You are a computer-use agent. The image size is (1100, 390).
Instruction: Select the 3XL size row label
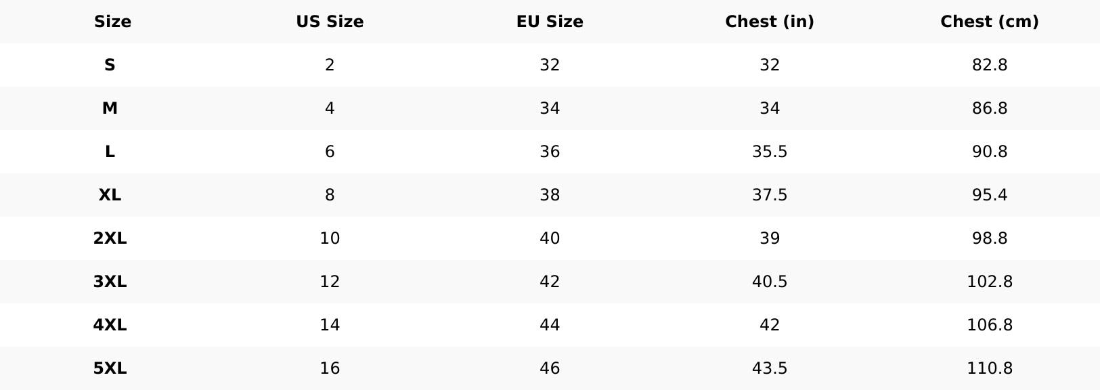tap(110, 282)
